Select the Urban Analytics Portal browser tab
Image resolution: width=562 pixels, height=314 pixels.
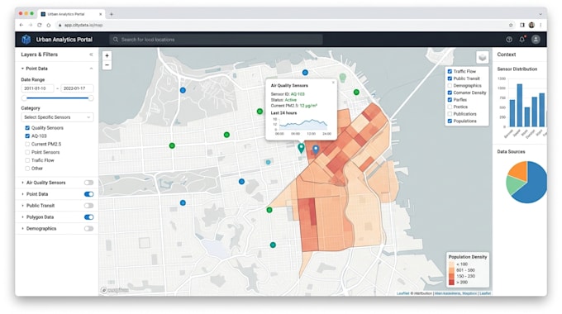[x=71, y=14]
